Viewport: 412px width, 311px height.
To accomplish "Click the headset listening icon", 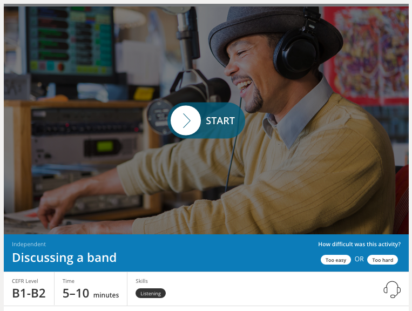I will tap(392, 289).
